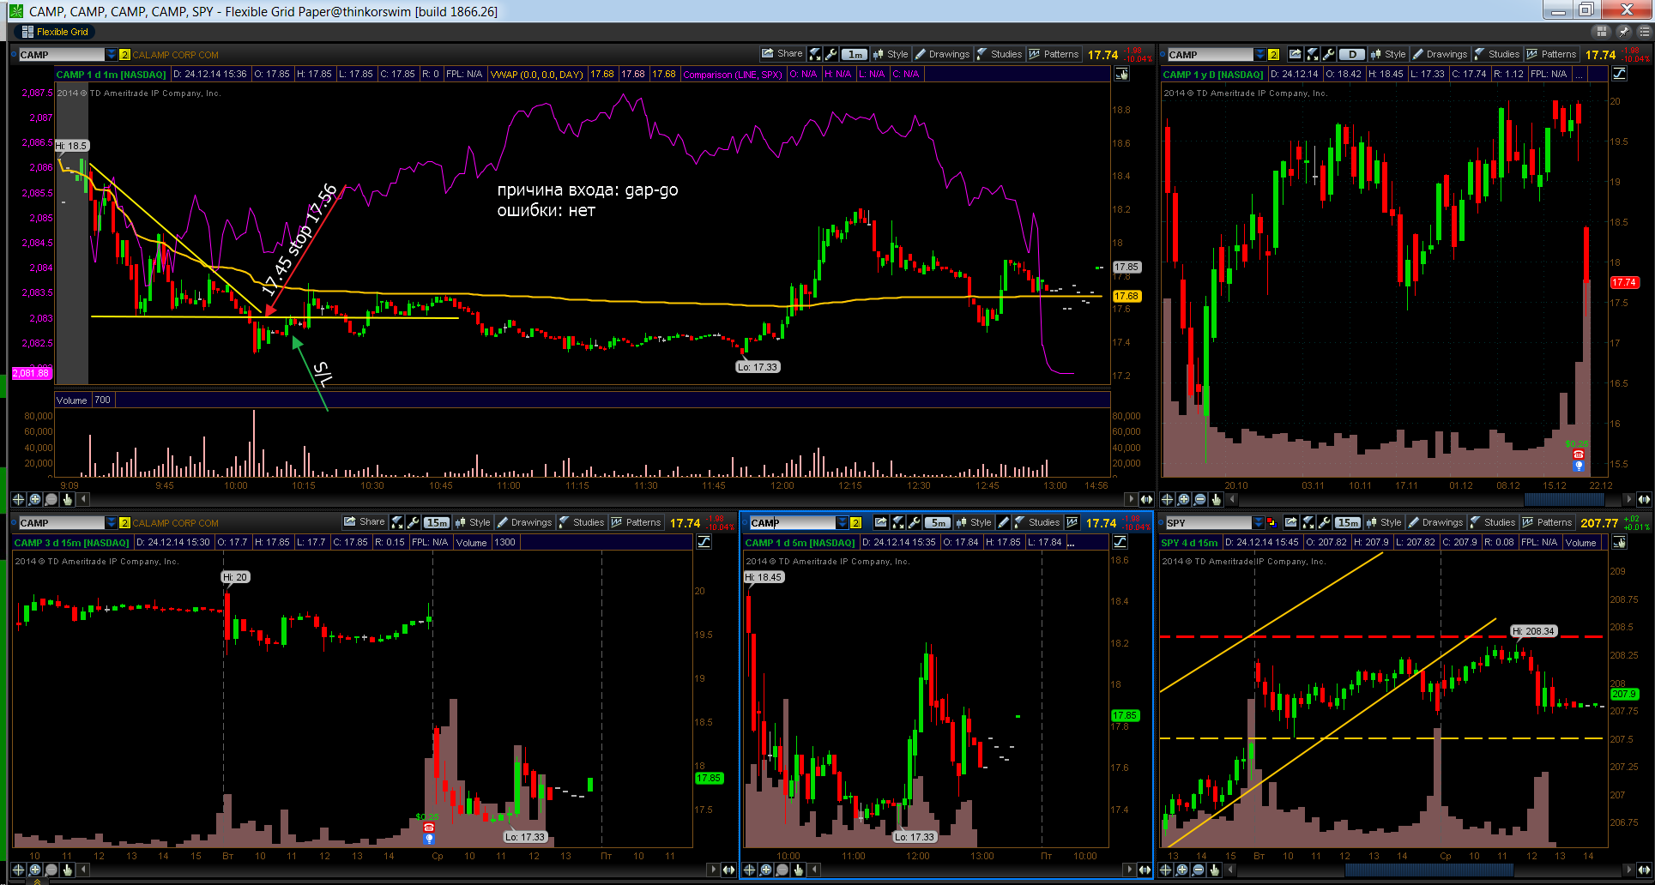Image resolution: width=1655 pixels, height=885 pixels.
Task: Select 15m timeframe in bottom-left CAMP chart
Action: tap(437, 522)
